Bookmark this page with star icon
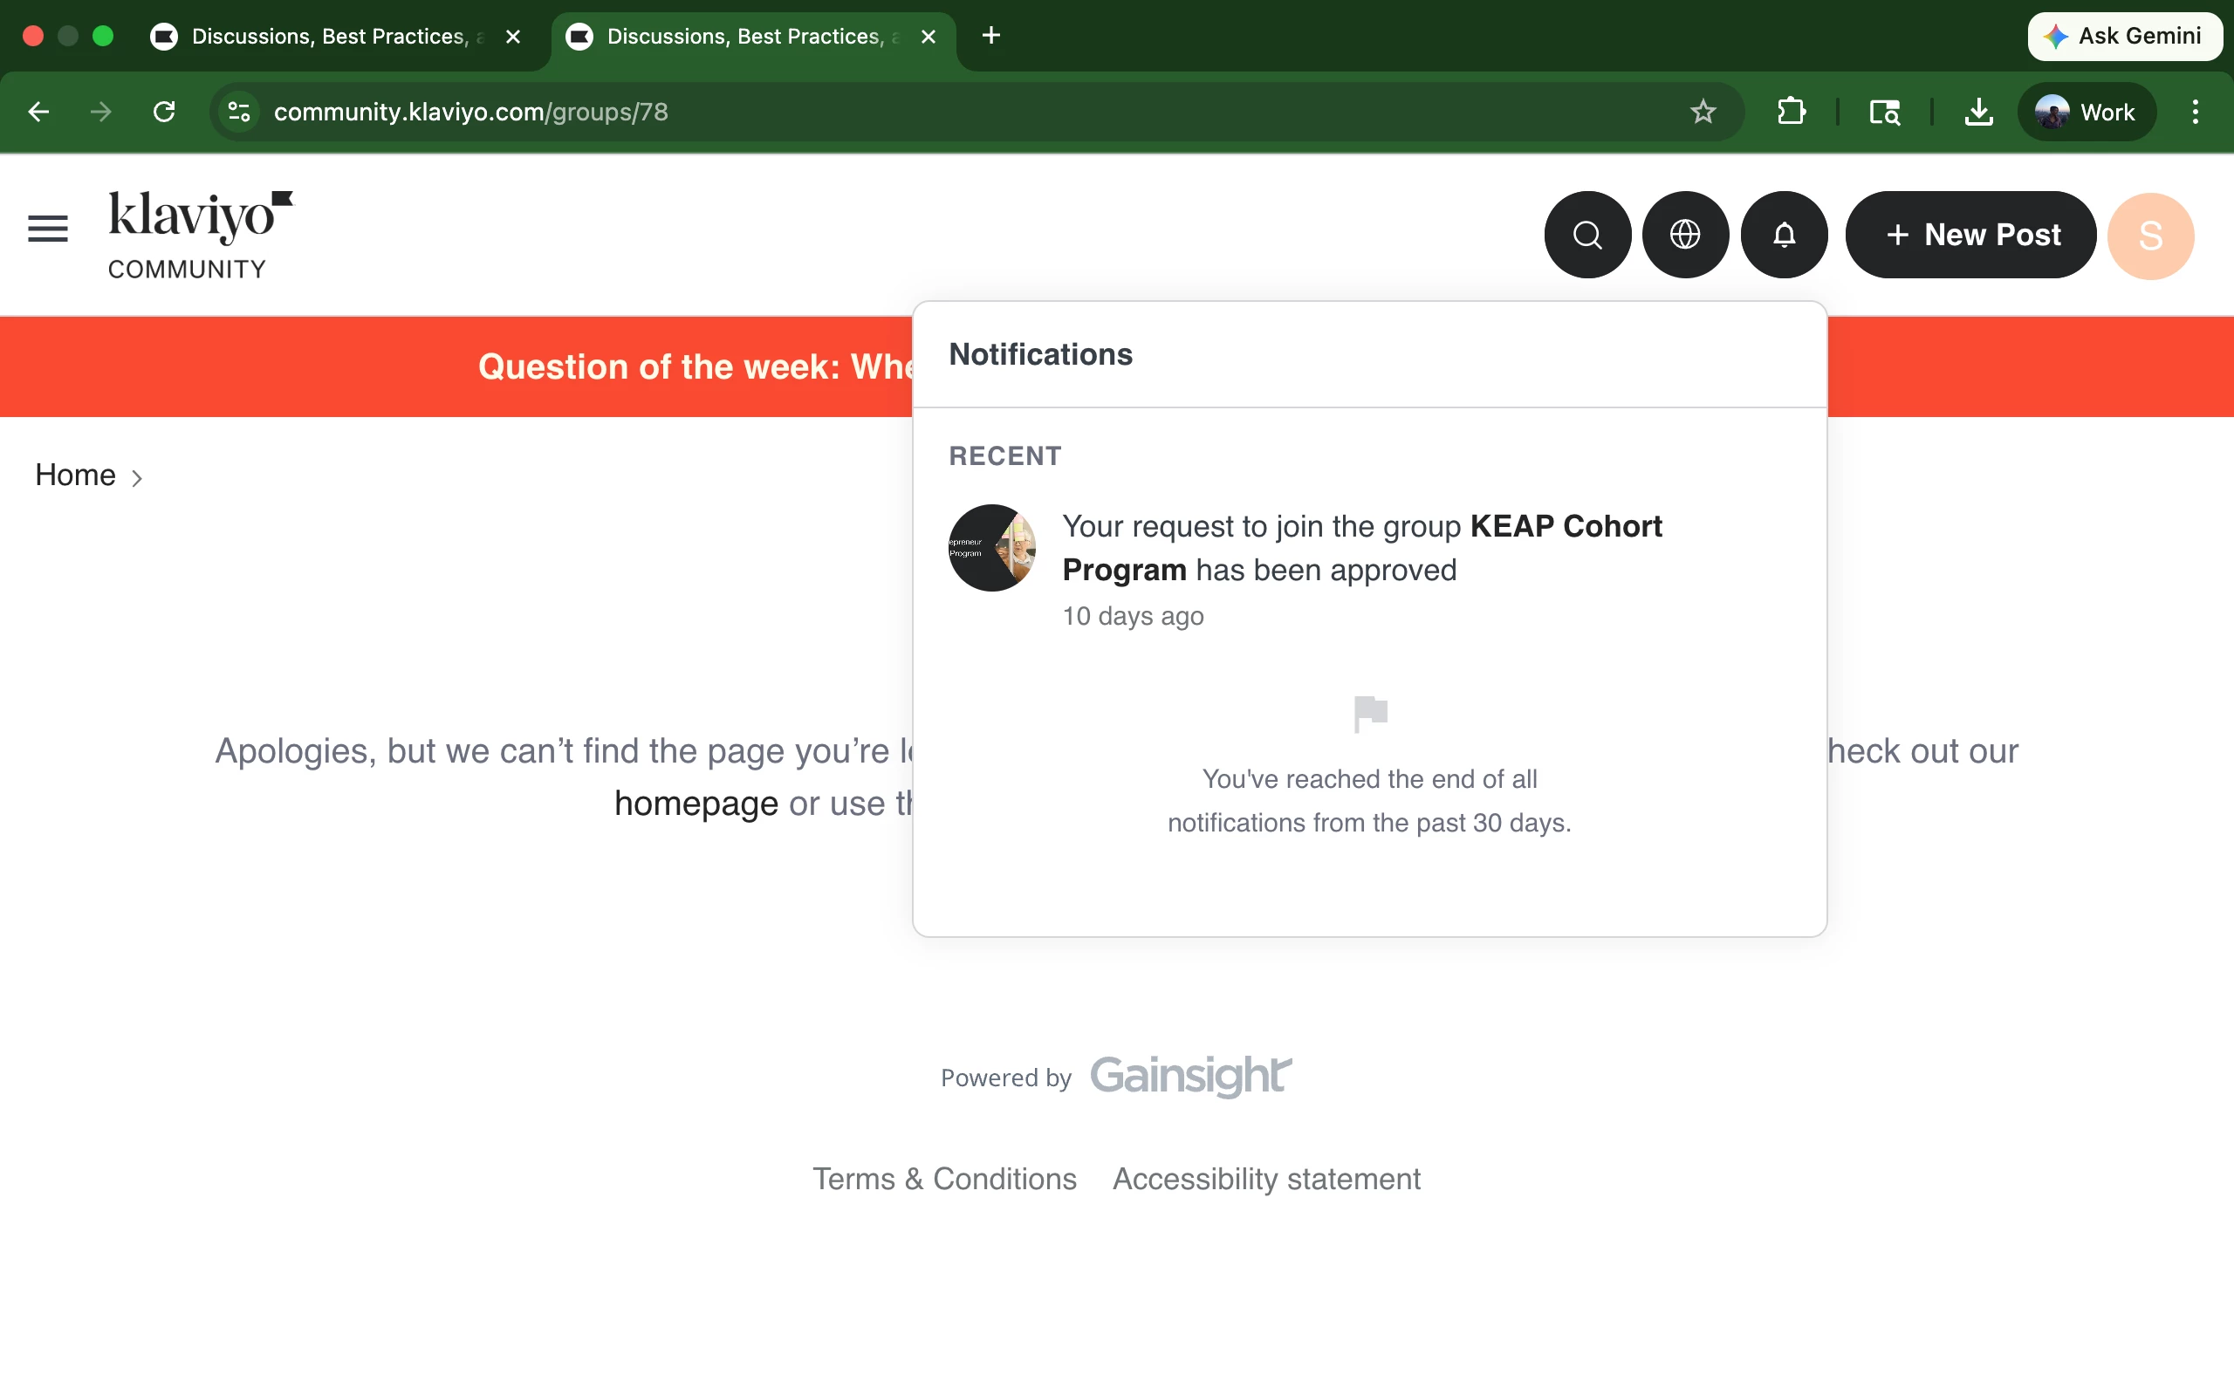This screenshot has height=1396, width=2234. click(1703, 112)
